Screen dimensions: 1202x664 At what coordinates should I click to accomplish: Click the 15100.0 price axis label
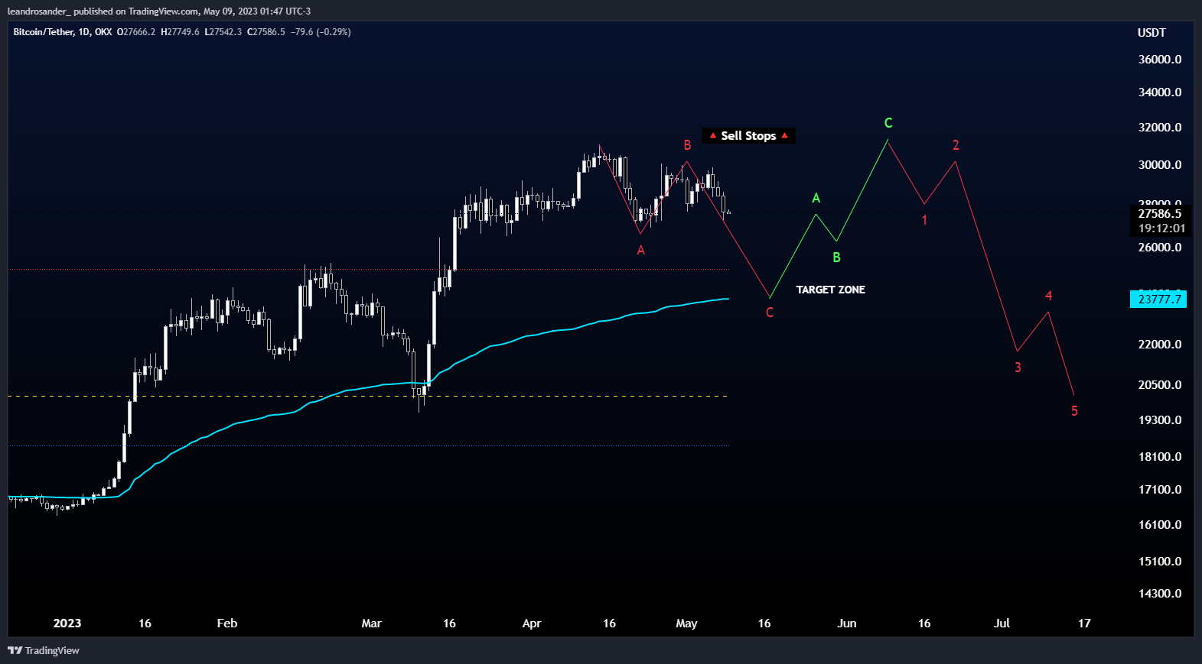pos(1160,562)
